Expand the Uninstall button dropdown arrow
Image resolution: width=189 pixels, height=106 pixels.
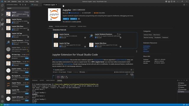(76, 19)
